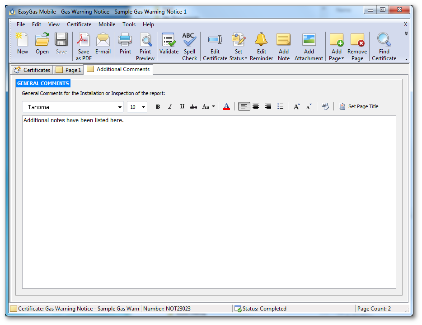The image size is (422, 325).
Task: Increase font size with grow icon
Action: [x=296, y=106]
